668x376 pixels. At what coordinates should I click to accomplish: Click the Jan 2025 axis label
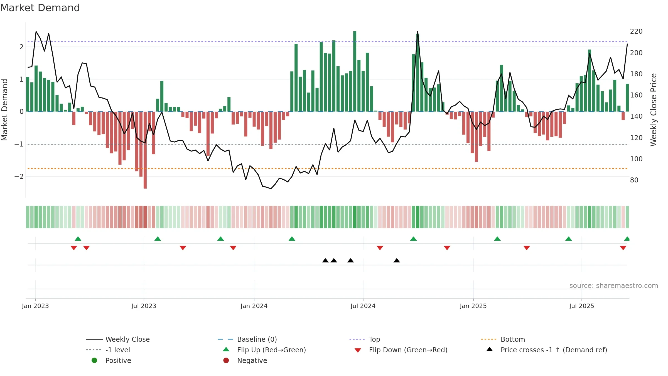473,306
